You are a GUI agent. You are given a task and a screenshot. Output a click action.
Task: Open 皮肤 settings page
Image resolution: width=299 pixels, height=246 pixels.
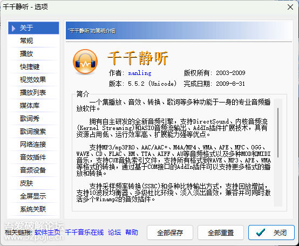click(33, 183)
